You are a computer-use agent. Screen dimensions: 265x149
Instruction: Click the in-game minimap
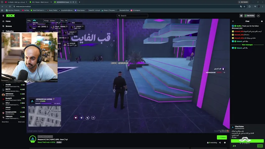[x=45, y=116]
